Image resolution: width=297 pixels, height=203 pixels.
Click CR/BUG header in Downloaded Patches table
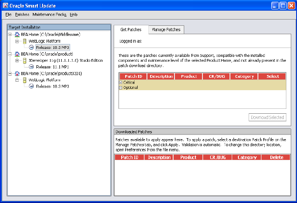(218, 157)
